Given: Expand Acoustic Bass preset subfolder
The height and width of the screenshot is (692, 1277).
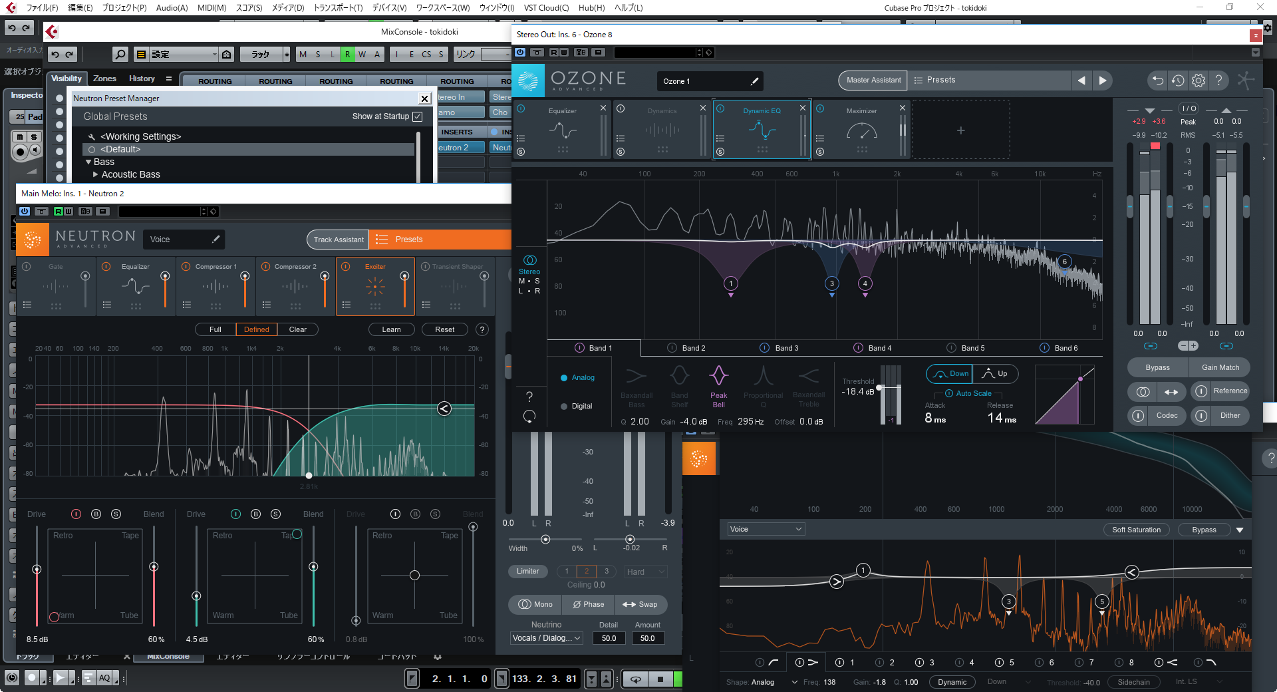Looking at the screenshot, I should (x=96, y=174).
